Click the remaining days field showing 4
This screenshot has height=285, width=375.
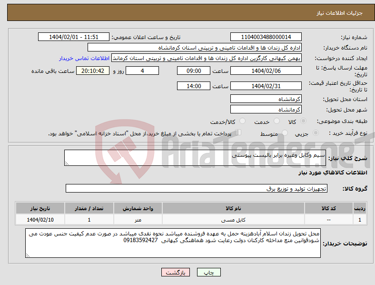[x=142, y=71]
